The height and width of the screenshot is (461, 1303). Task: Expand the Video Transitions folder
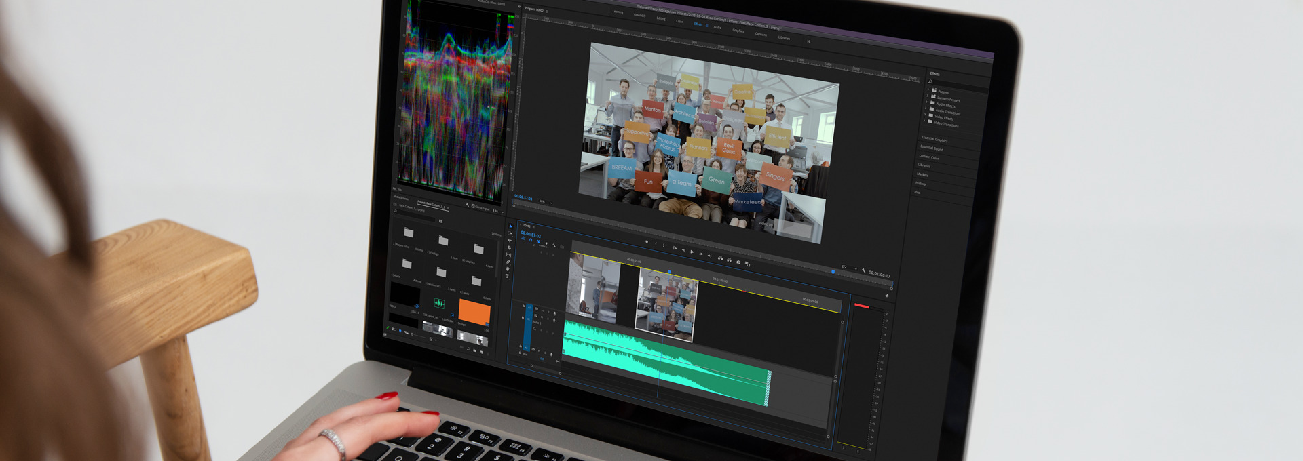924,121
